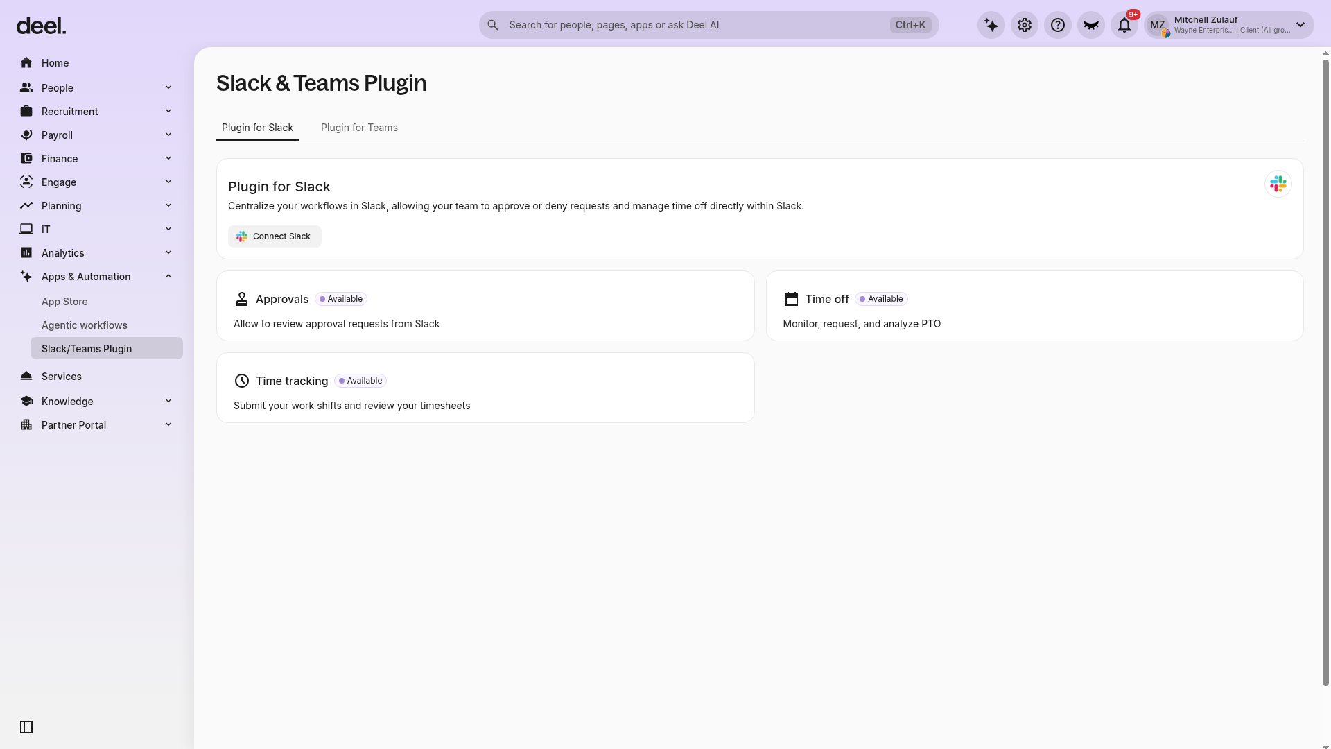Click the Time off calendar icon
This screenshot has height=749, width=1331.
click(792, 299)
